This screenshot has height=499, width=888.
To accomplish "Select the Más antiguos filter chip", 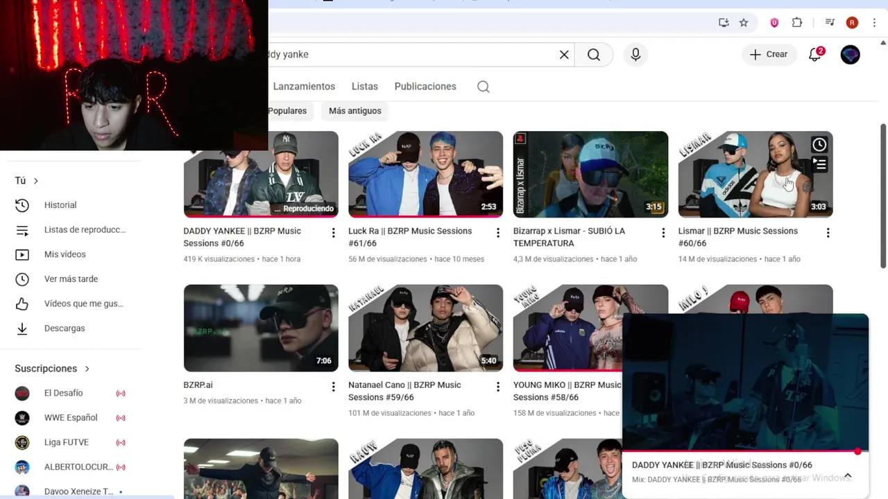I will pos(355,111).
